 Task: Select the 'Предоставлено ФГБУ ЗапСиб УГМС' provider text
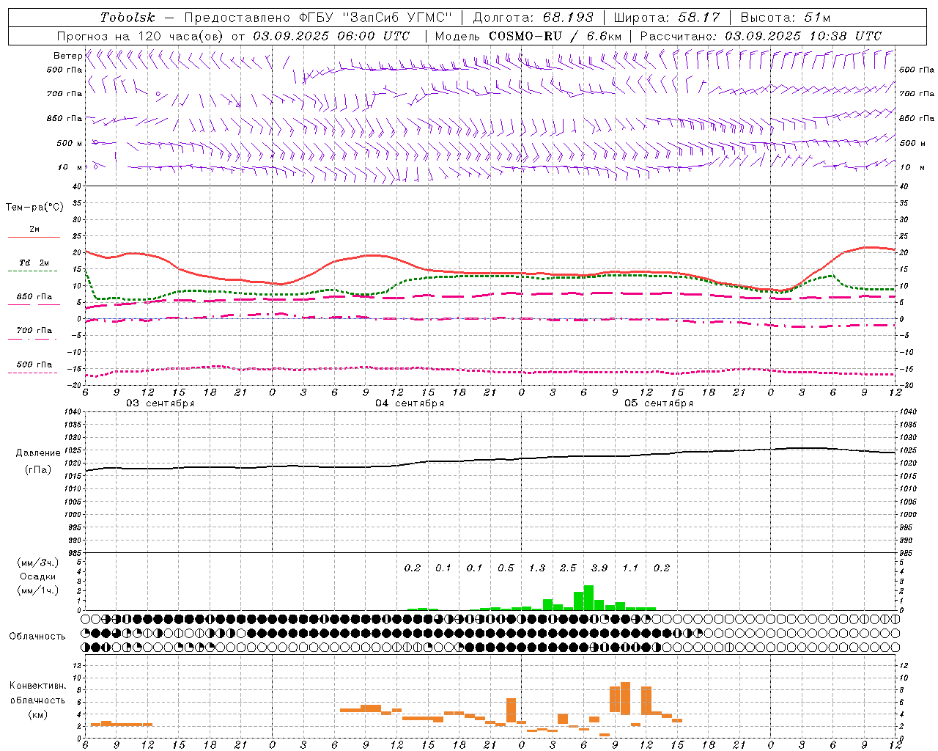[318, 18]
